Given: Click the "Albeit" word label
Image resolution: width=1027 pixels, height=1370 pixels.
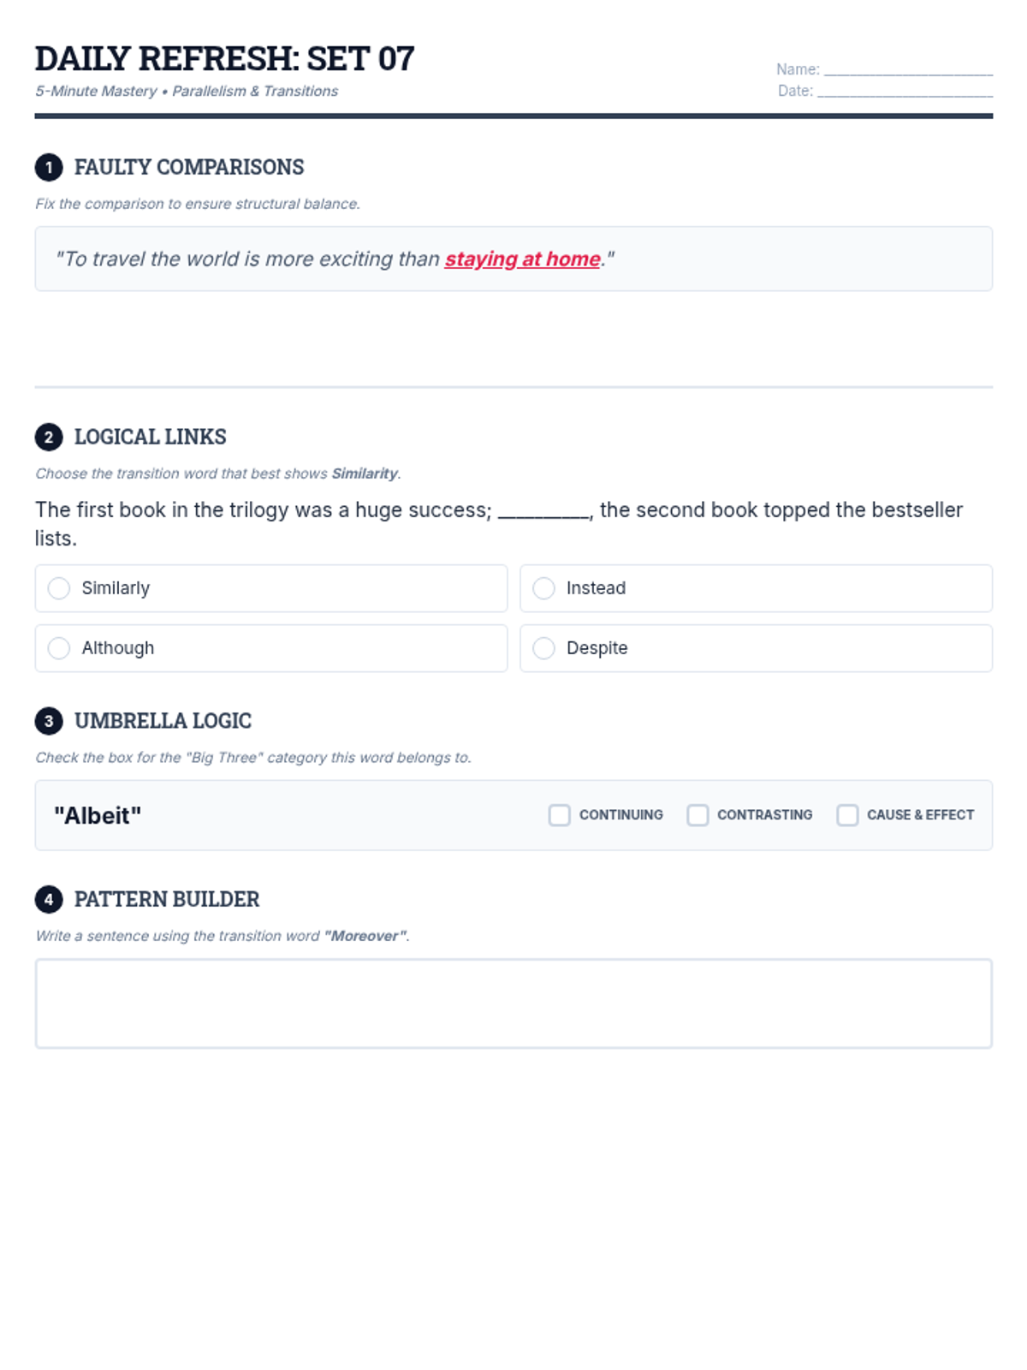Looking at the screenshot, I should click(x=98, y=815).
